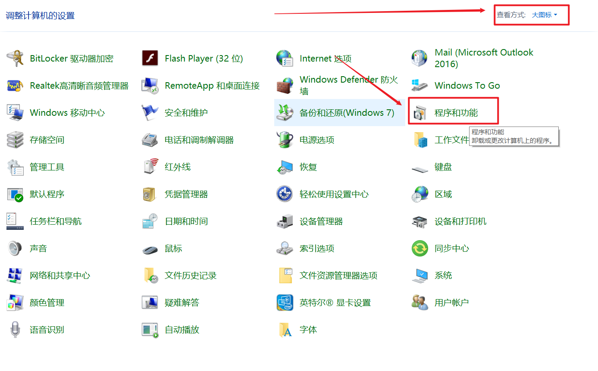Open 程序和功能 icon
Screen dimensions: 598x371
point(420,113)
